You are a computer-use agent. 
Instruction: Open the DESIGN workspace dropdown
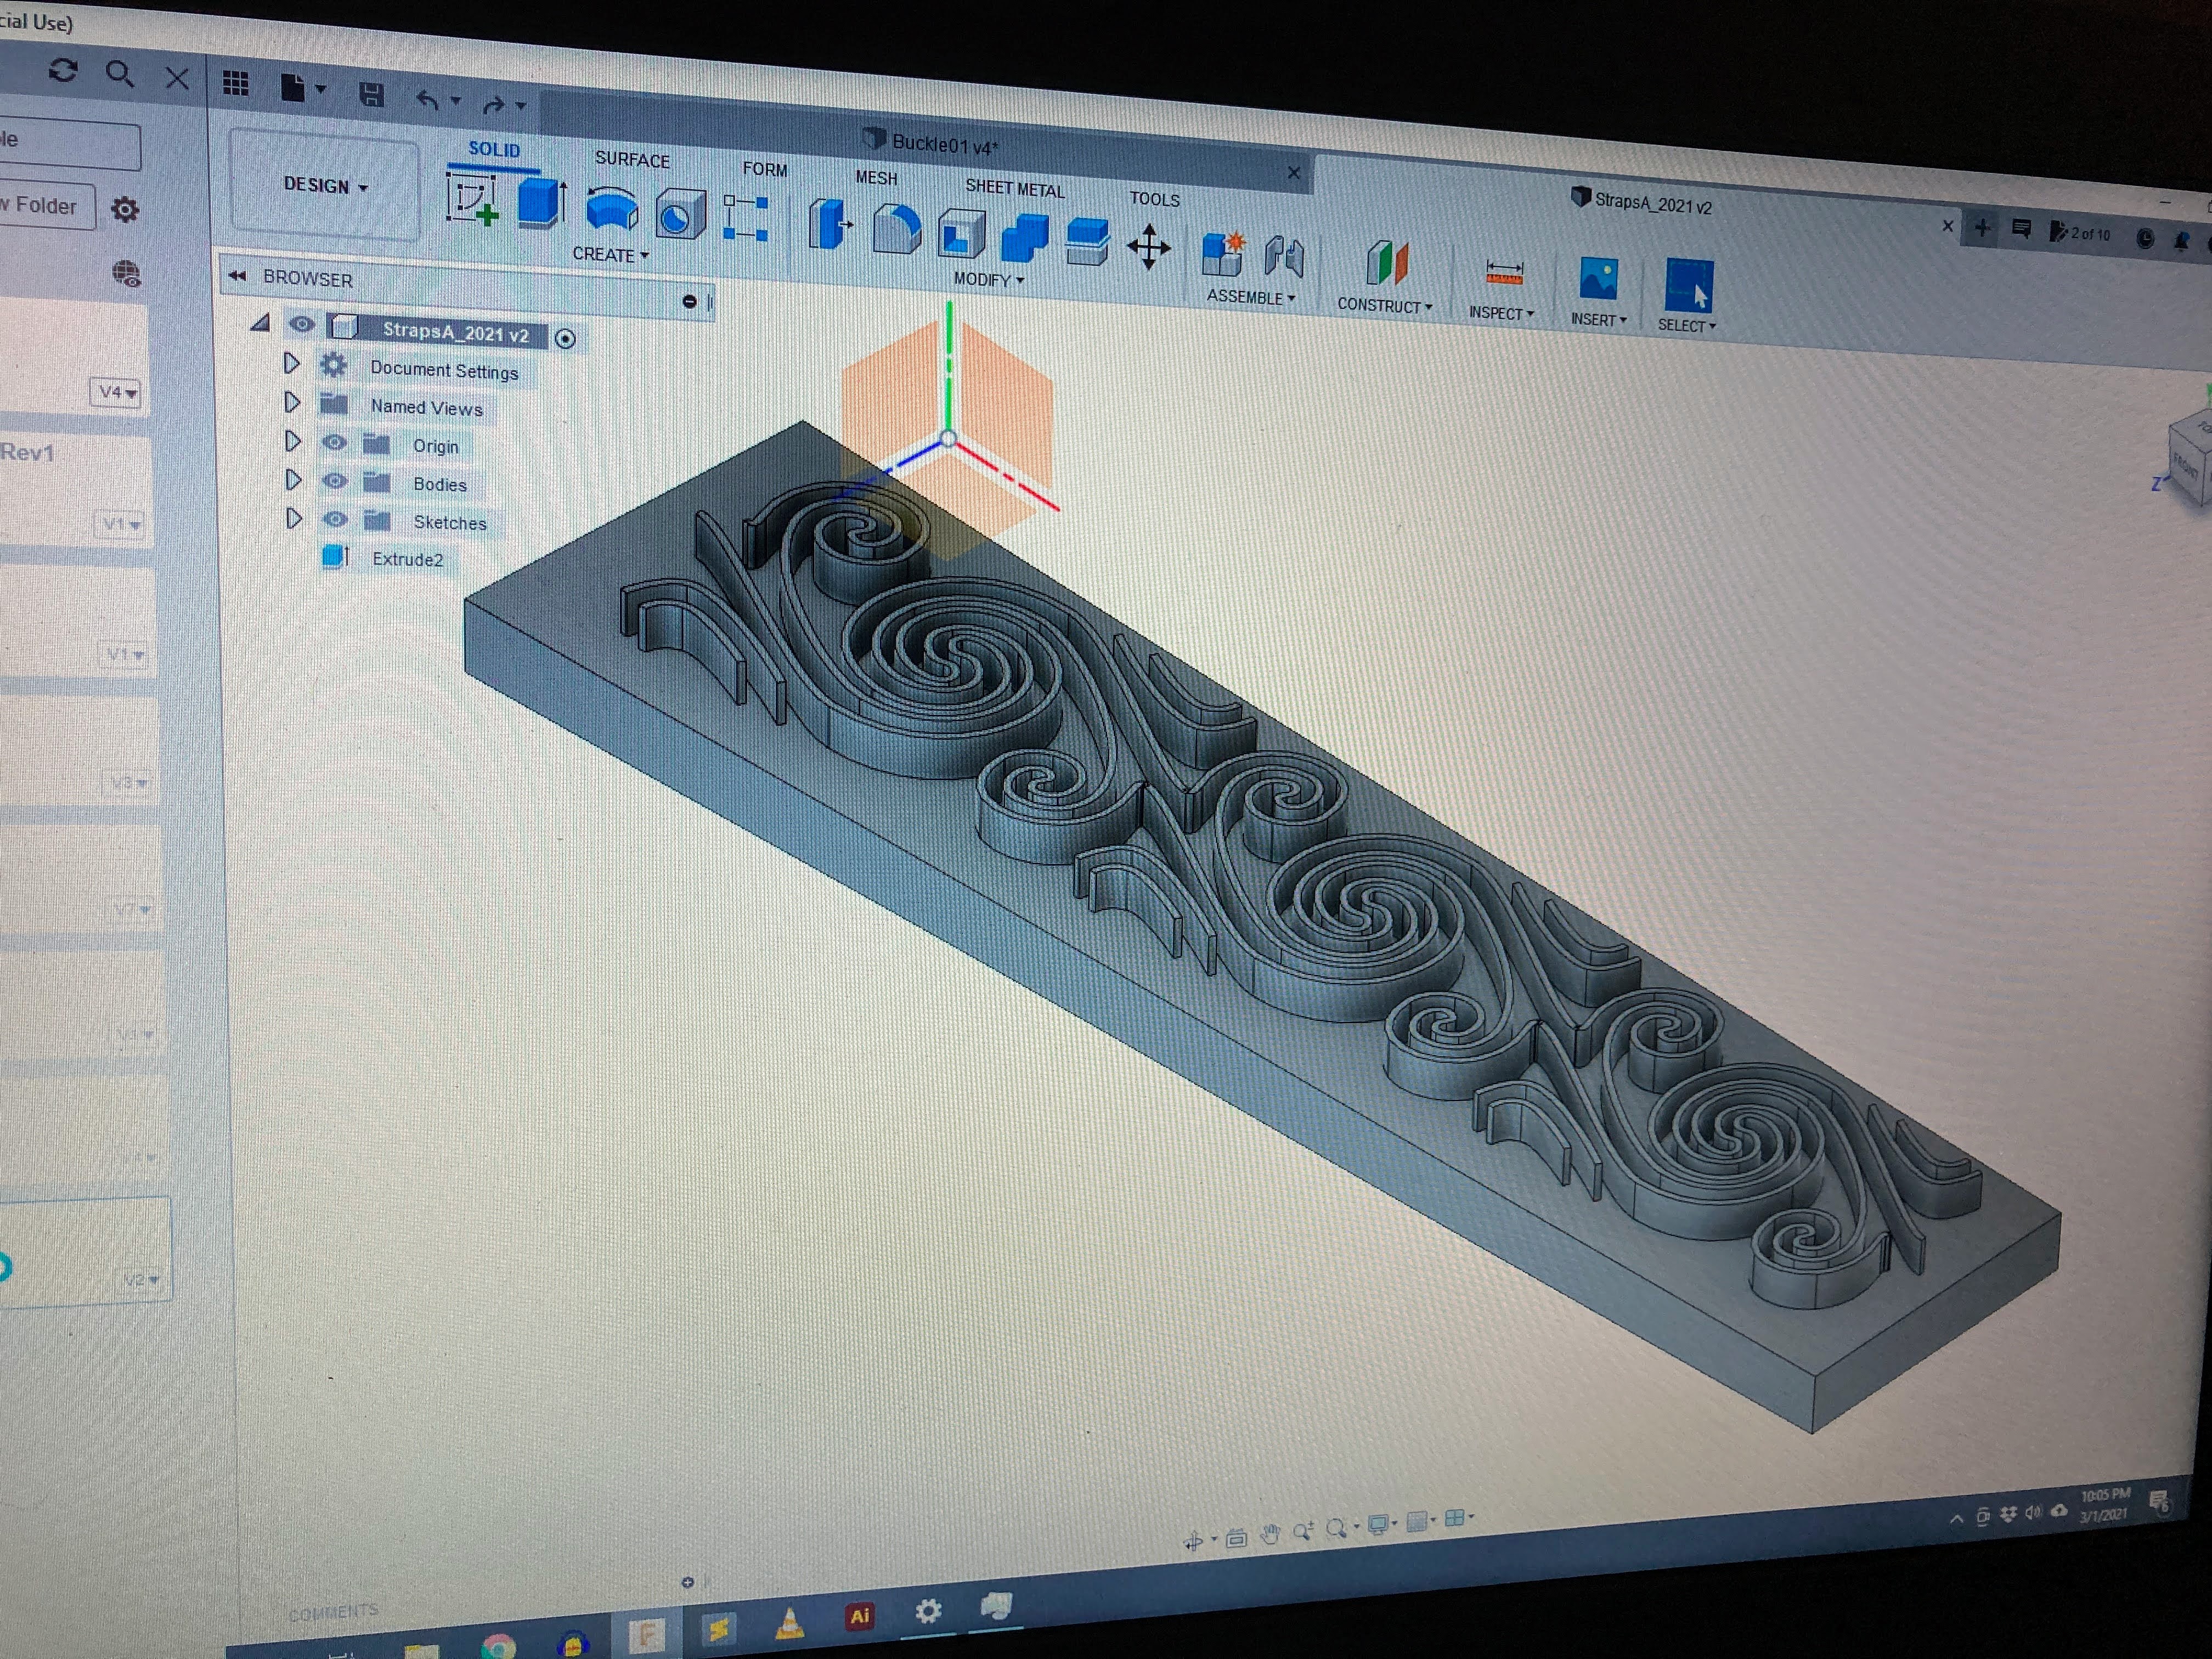pos(325,186)
